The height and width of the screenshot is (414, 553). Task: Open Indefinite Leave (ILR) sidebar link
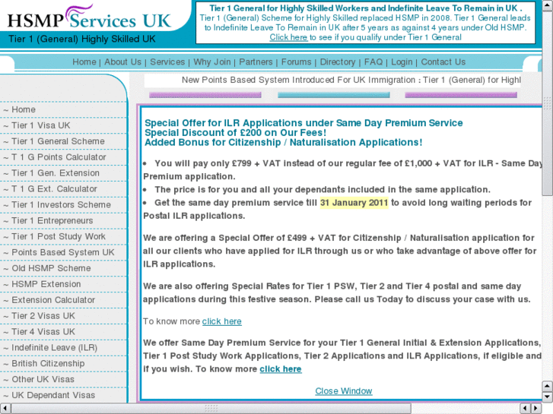click(x=54, y=347)
